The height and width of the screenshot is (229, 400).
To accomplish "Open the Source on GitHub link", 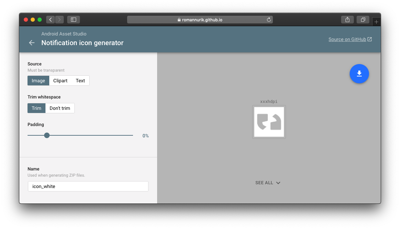I will (347, 39).
